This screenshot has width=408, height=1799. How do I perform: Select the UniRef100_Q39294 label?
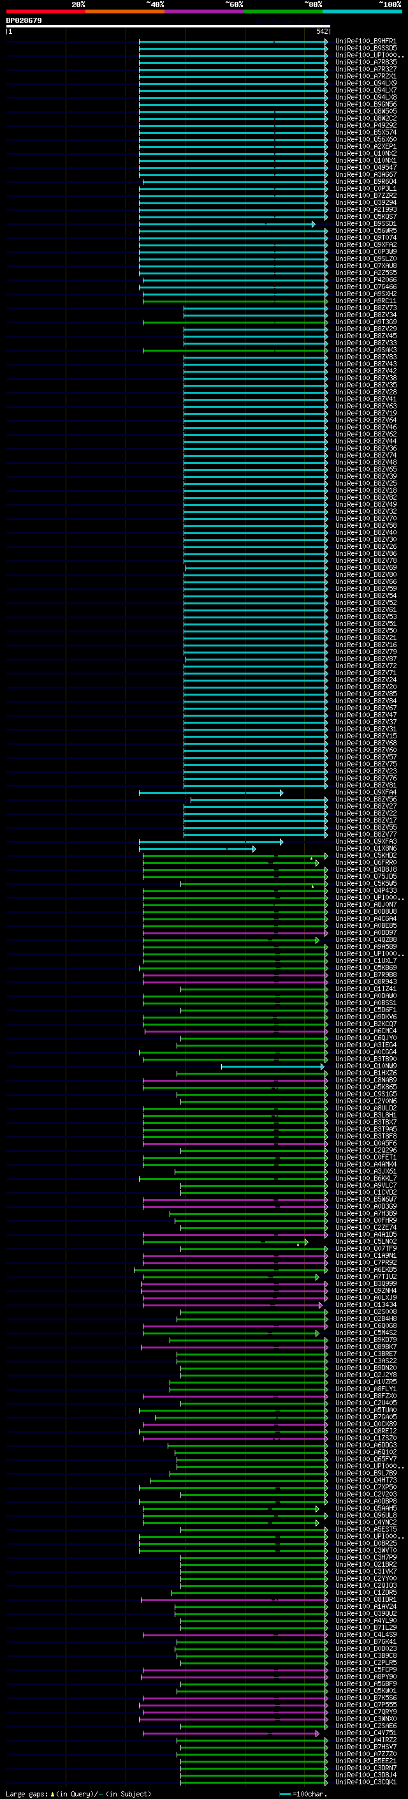365,202
